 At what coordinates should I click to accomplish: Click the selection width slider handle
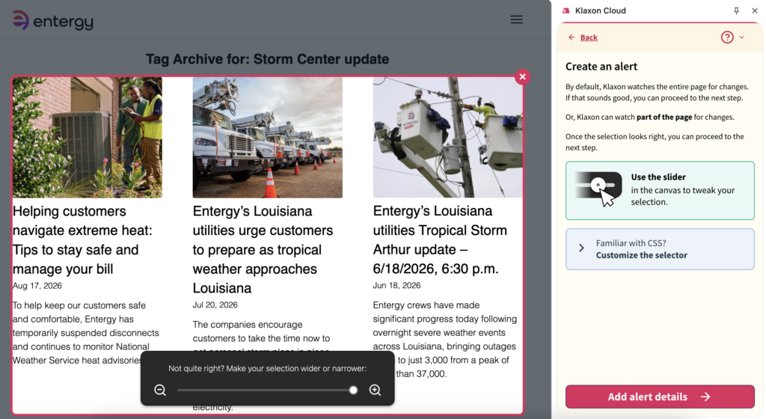click(353, 390)
